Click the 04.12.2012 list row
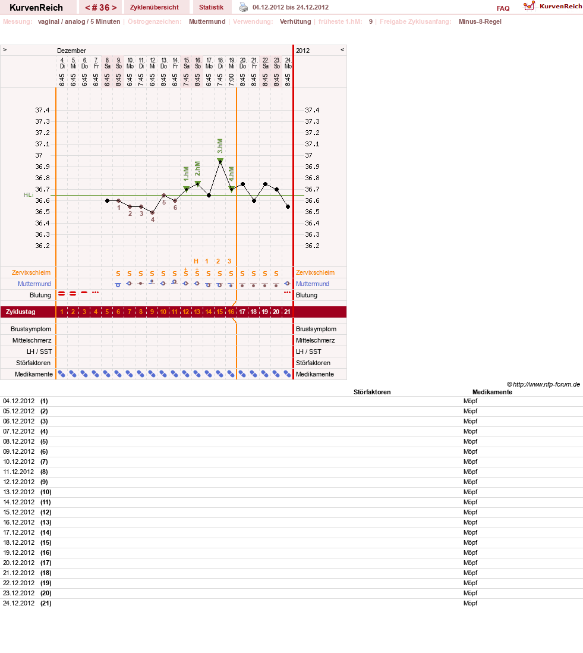Viewport: 583px width, 653px height. (291, 401)
